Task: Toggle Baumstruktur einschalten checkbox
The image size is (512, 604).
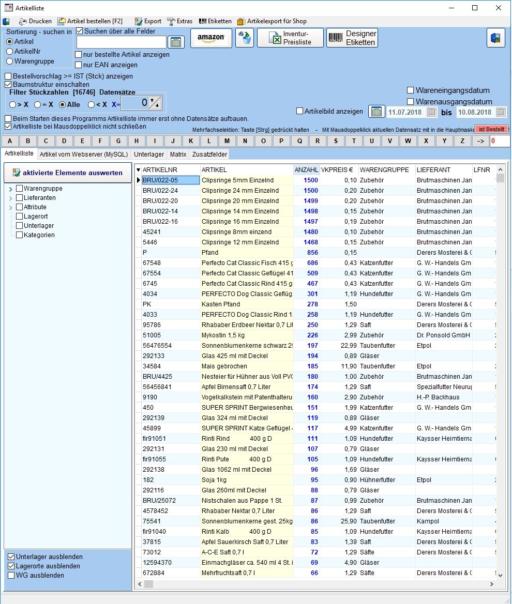Action: (8, 84)
